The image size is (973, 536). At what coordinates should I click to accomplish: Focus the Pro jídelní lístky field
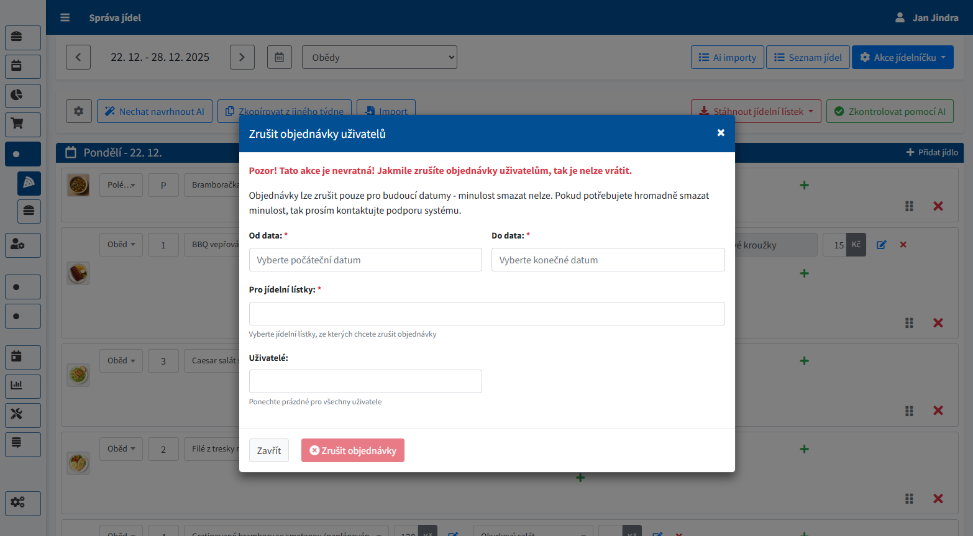coord(486,314)
